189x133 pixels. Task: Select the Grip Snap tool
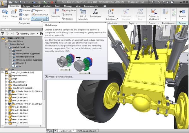[x=69, y=10]
